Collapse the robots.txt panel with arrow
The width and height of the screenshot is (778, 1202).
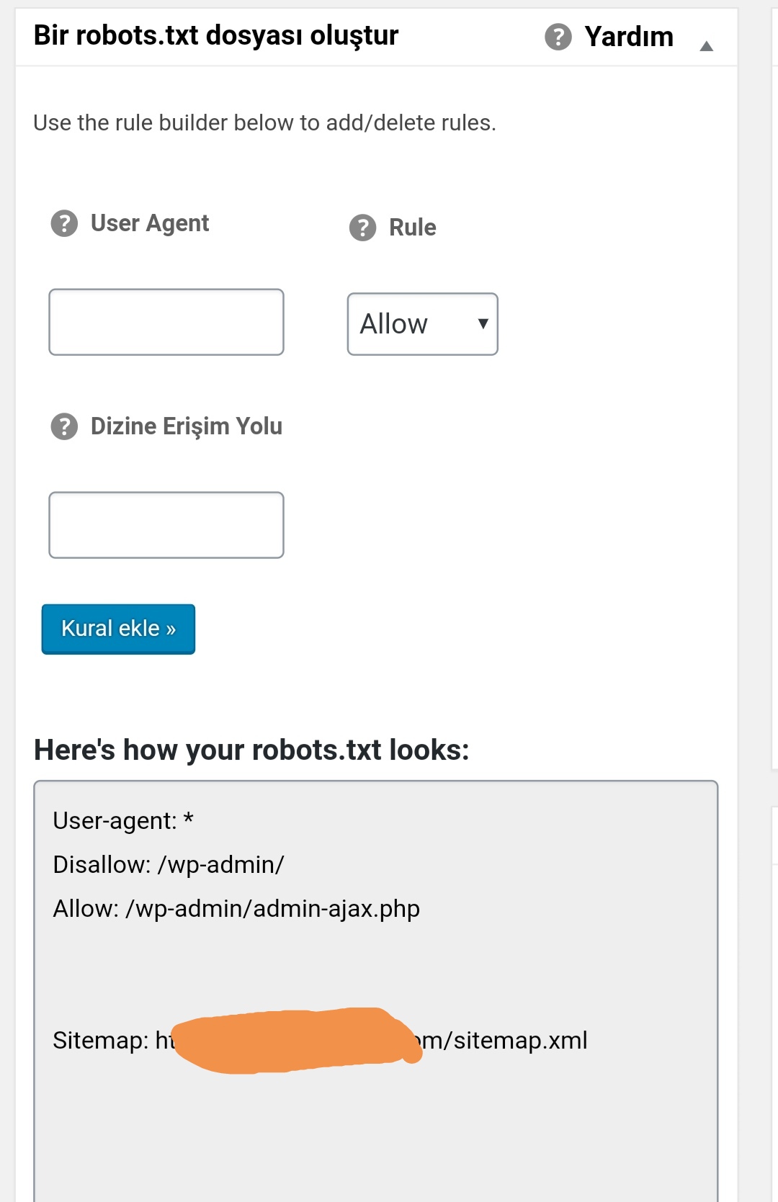click(707, 46)
